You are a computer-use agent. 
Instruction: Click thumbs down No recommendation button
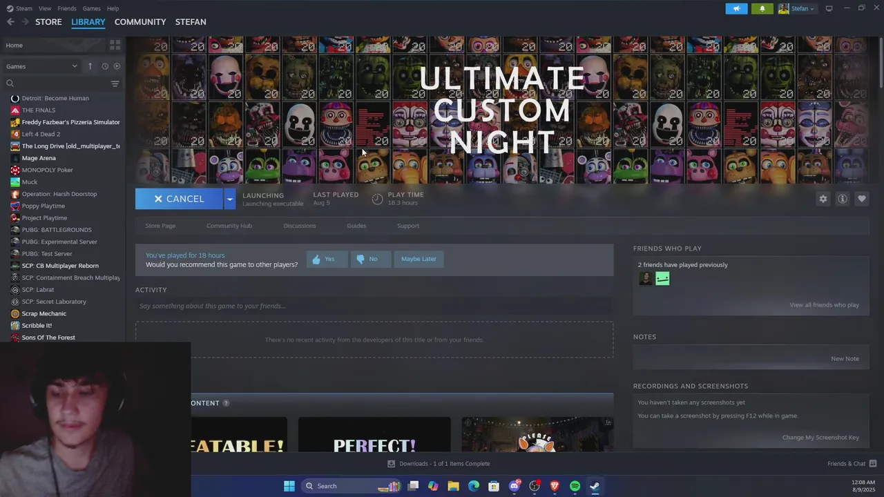[x=370, y=259]
